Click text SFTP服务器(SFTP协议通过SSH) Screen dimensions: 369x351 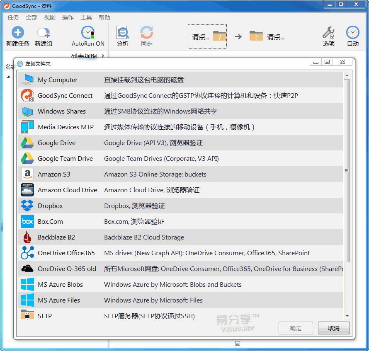149,316
